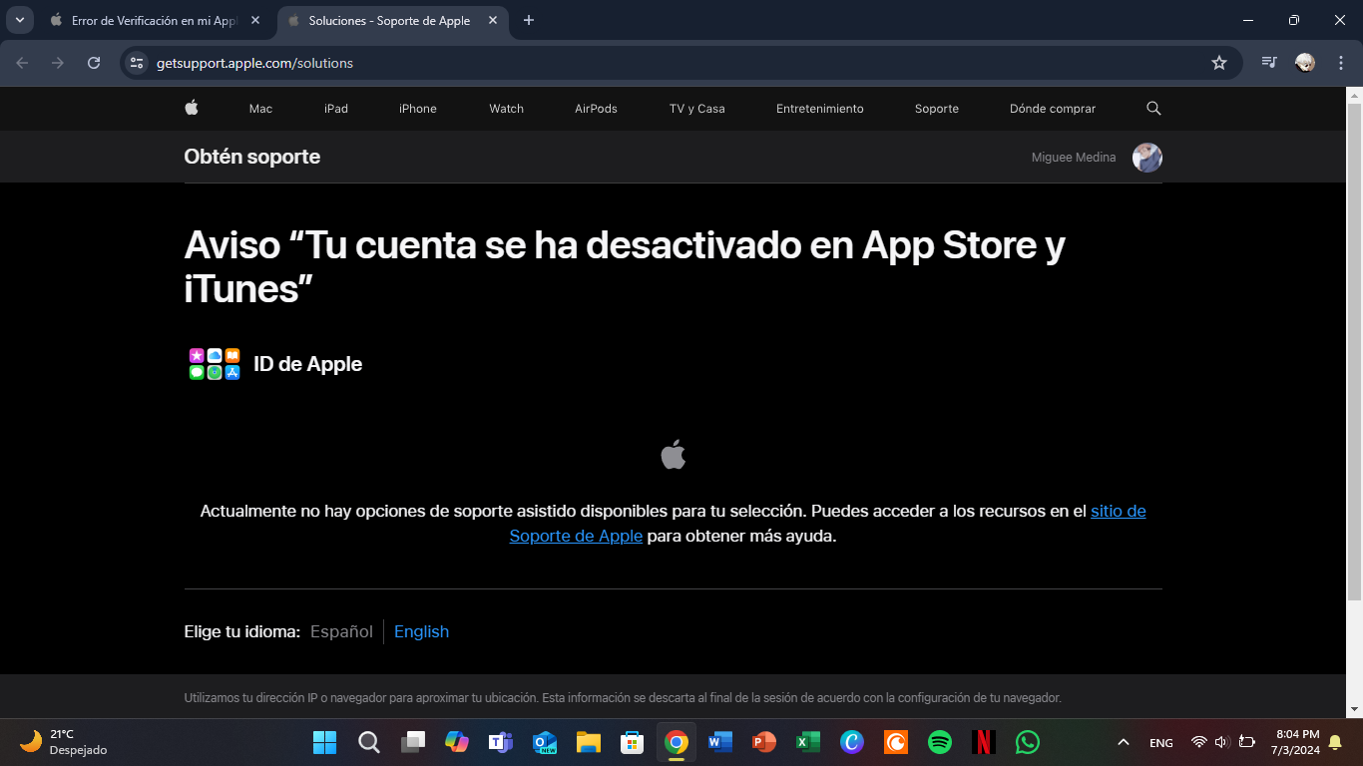Image resolution: width=1363 pixels, height=766 pixels.
Task: Follow the sitio de Soporte de Apple link
Action: pyautogui.click(x=1118, y=511)
